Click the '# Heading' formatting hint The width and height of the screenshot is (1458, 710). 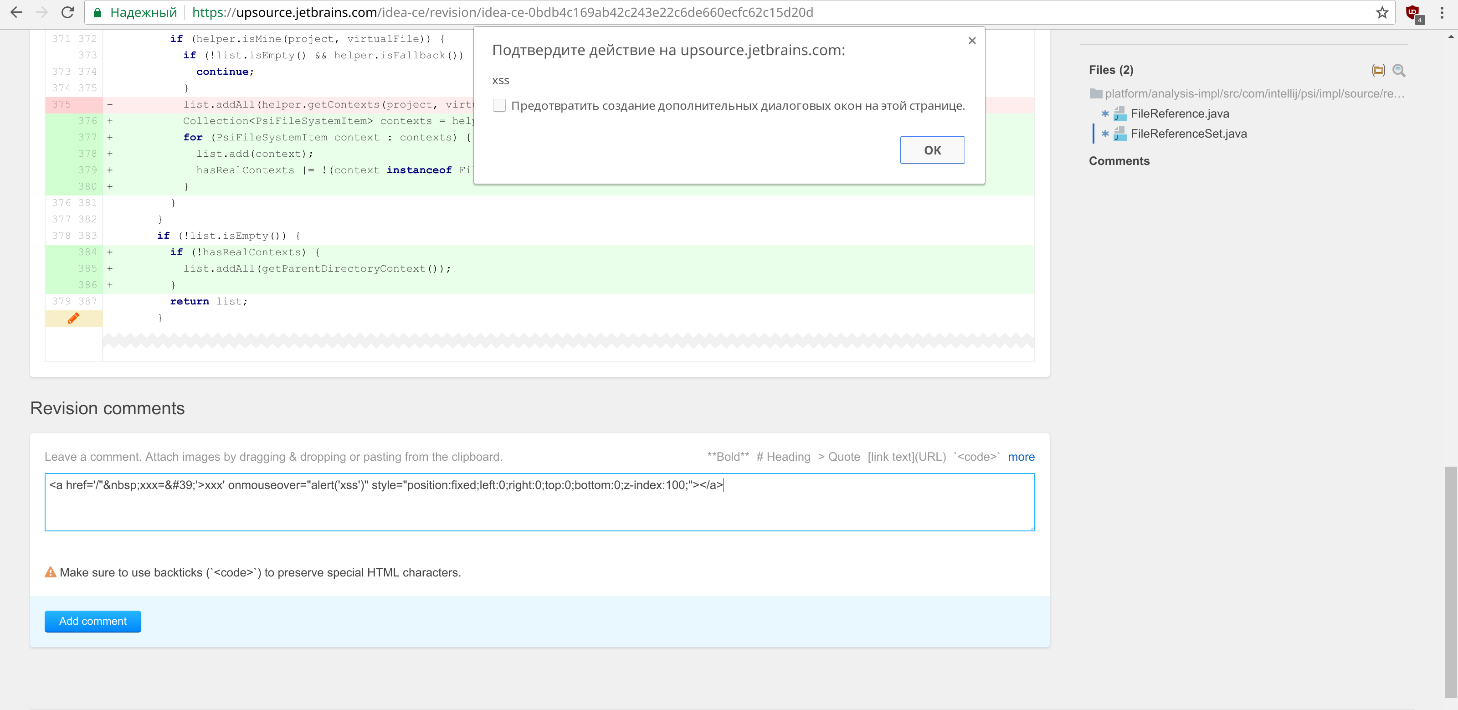[x=783, y=457]
